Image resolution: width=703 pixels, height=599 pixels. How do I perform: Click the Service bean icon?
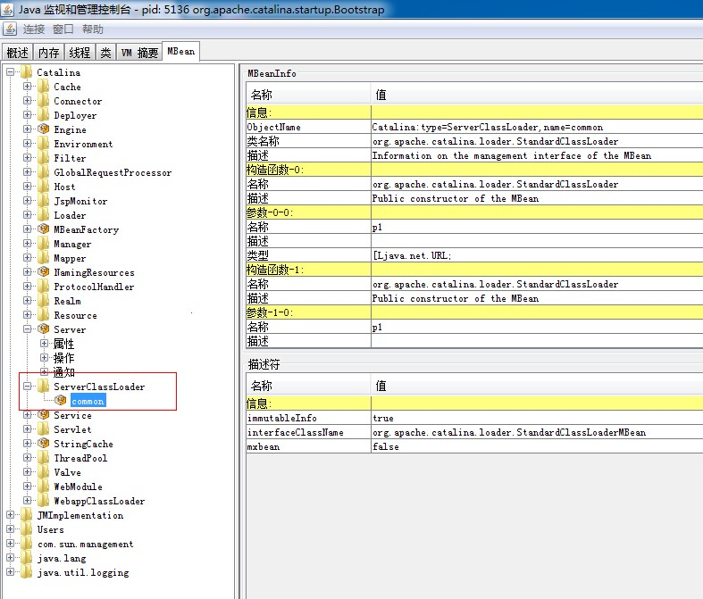44,415
